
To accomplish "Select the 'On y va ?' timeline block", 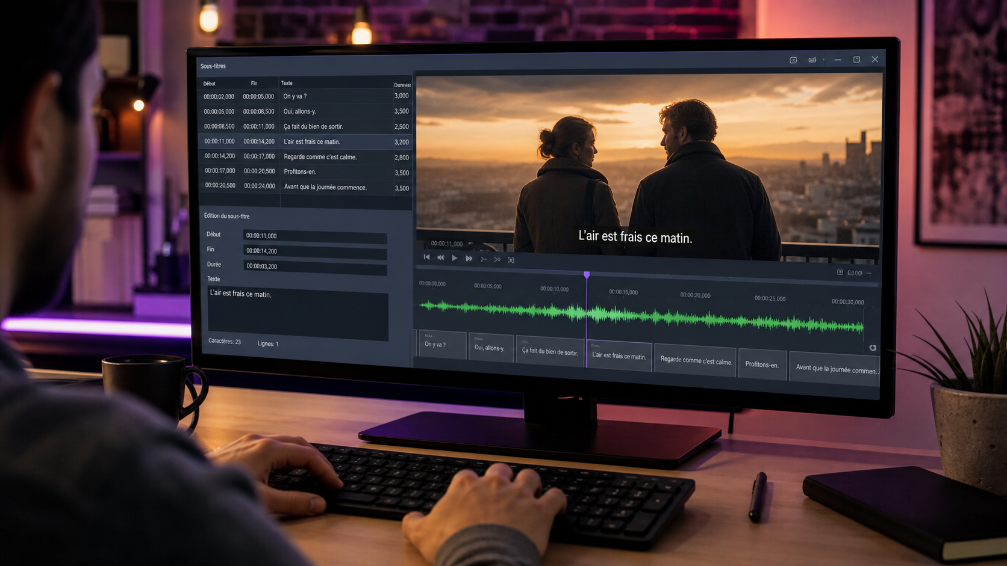I will (442, 345).
